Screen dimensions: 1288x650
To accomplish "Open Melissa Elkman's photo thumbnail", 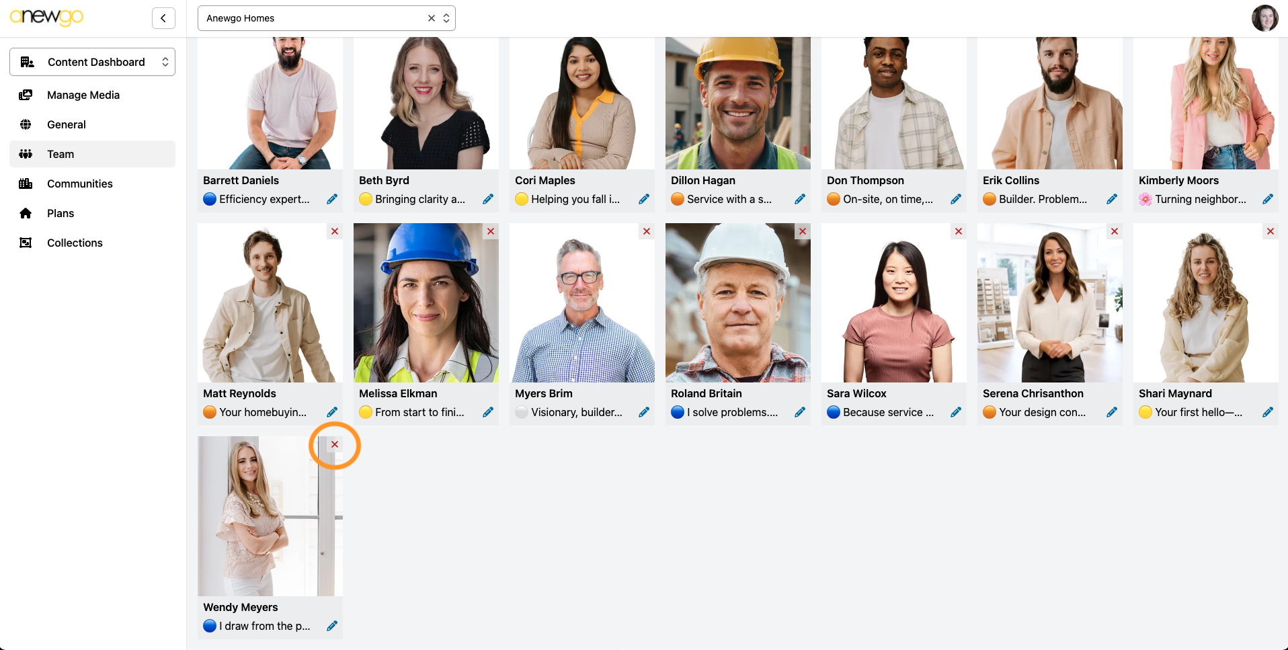I will click(426, 302).
